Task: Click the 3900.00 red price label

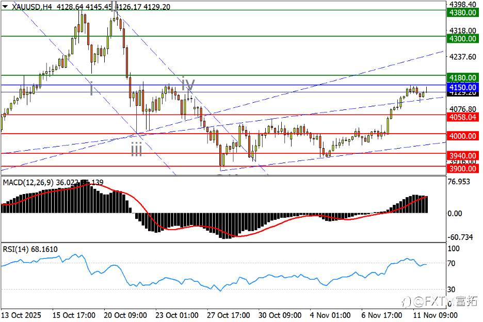Action: [x=463, y=169]
